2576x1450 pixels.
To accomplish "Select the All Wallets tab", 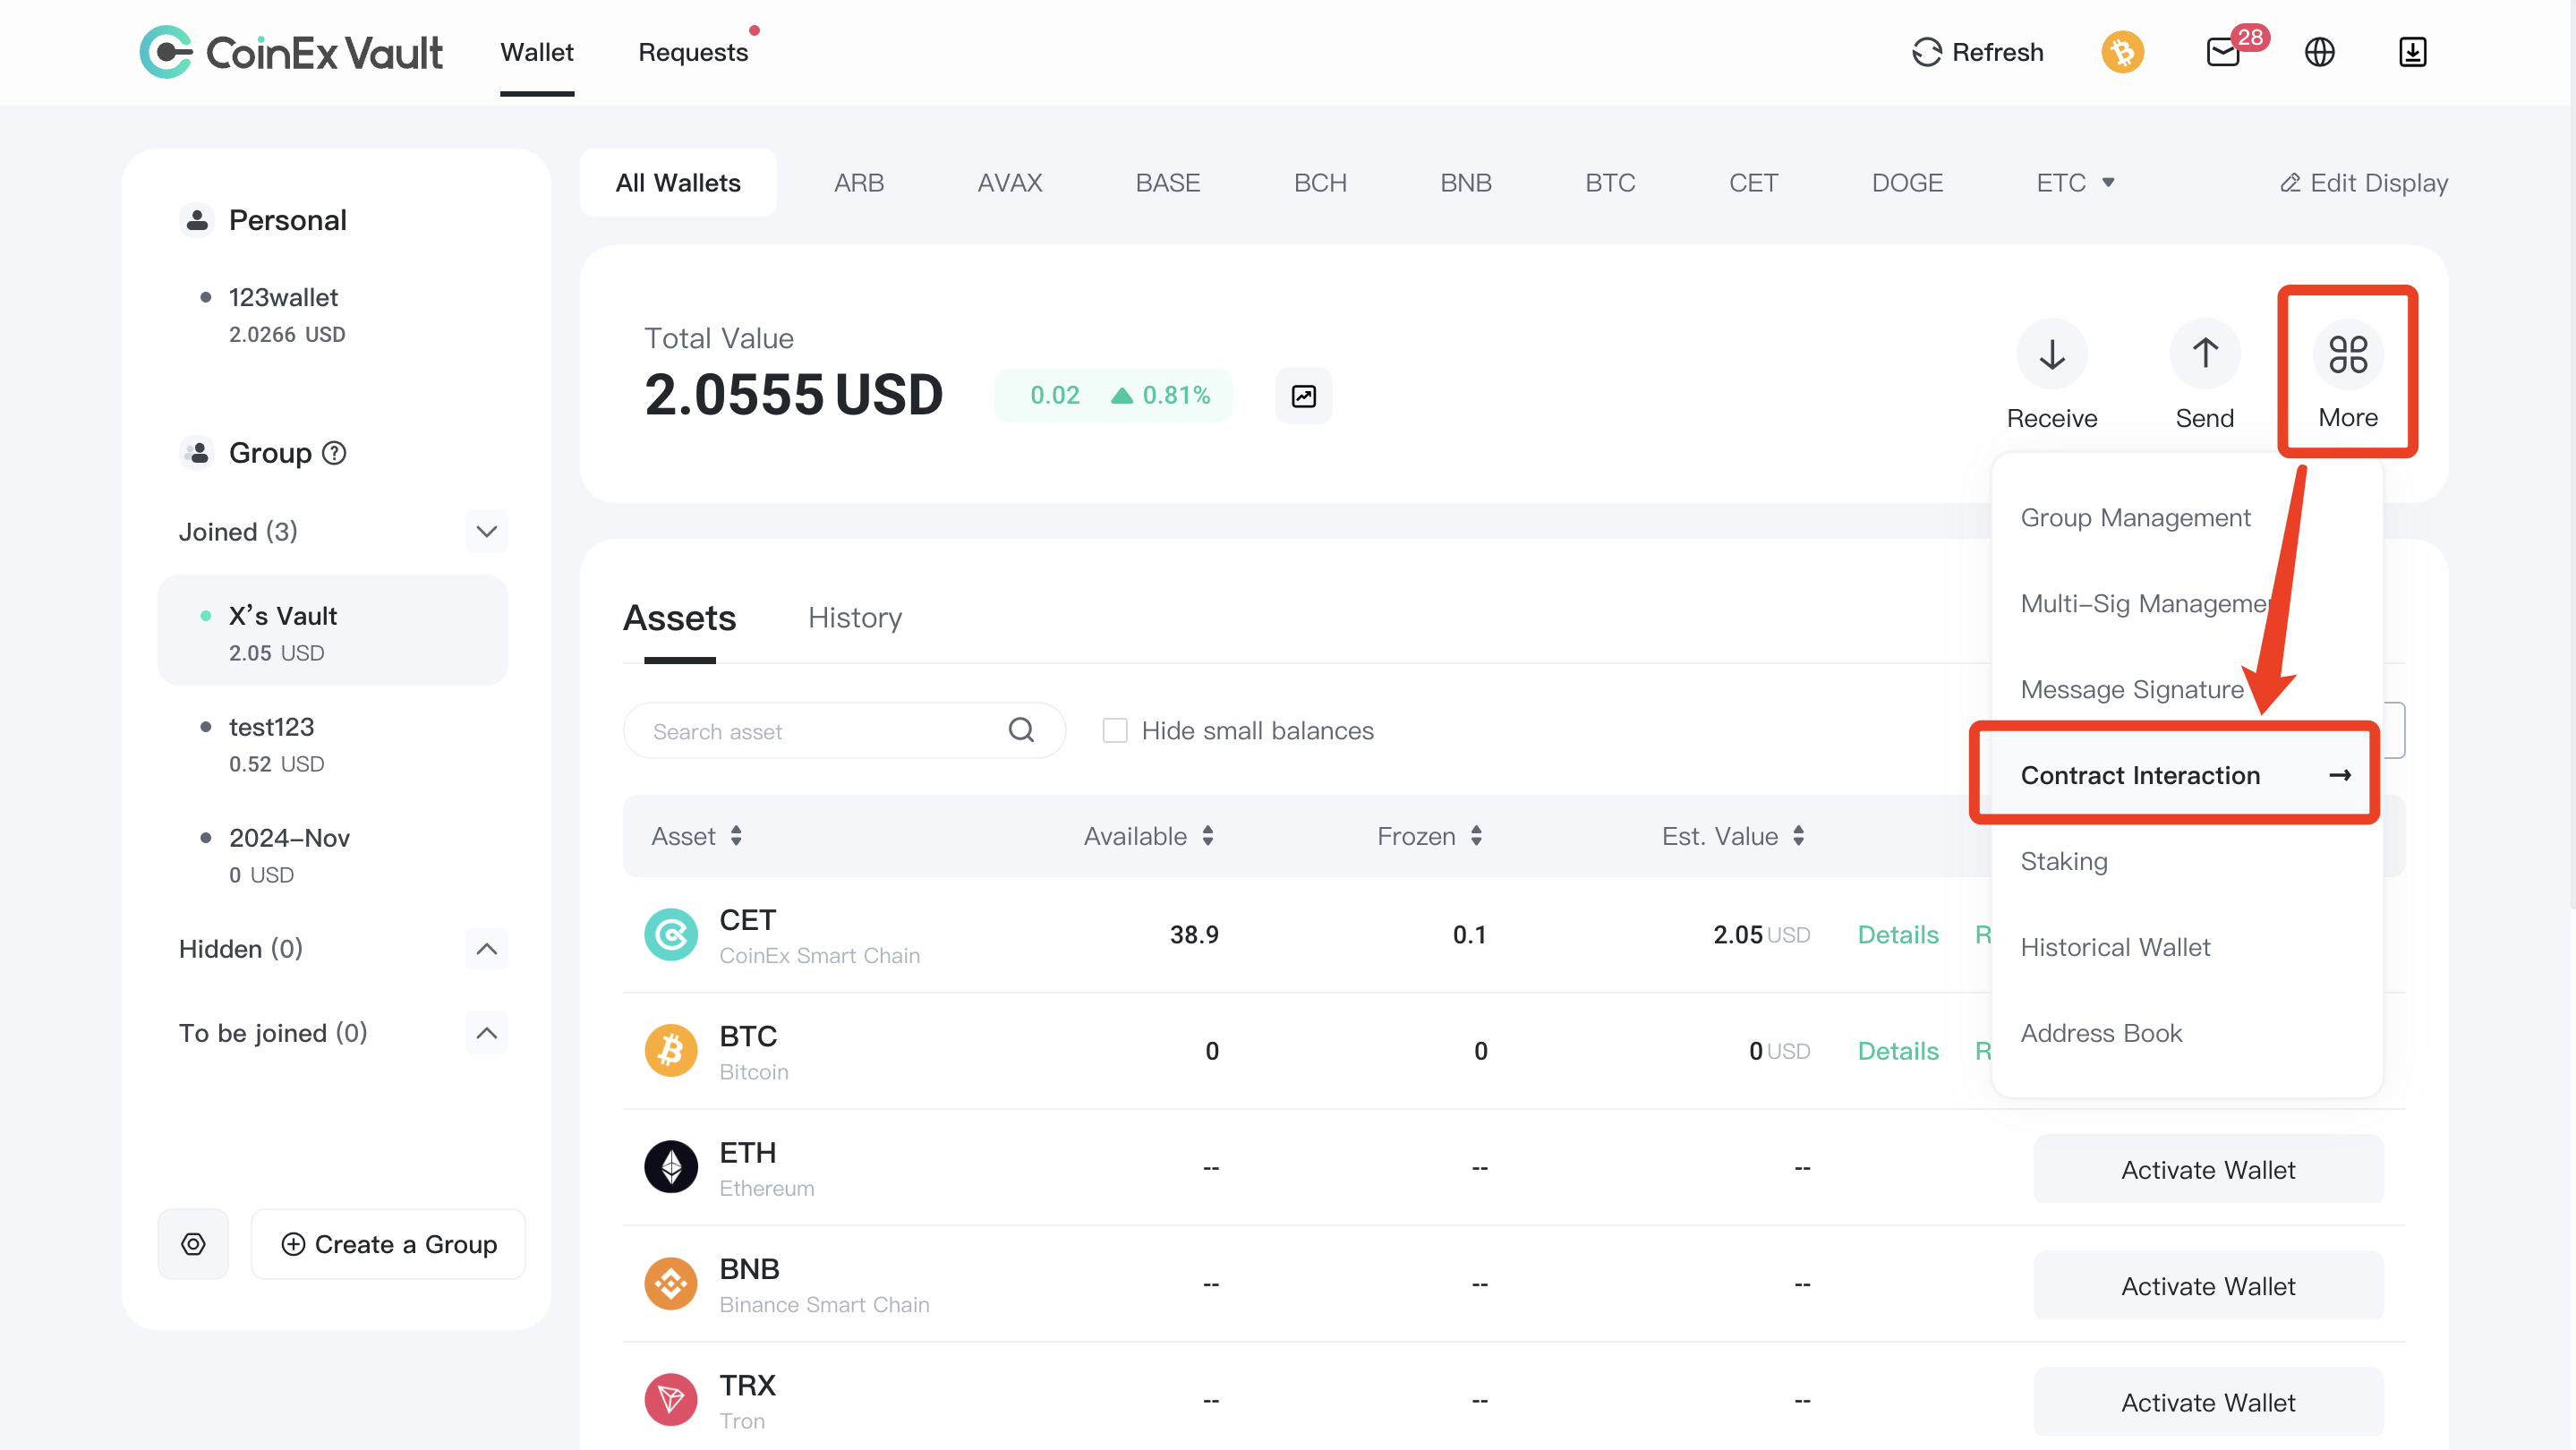I will 678,183.
